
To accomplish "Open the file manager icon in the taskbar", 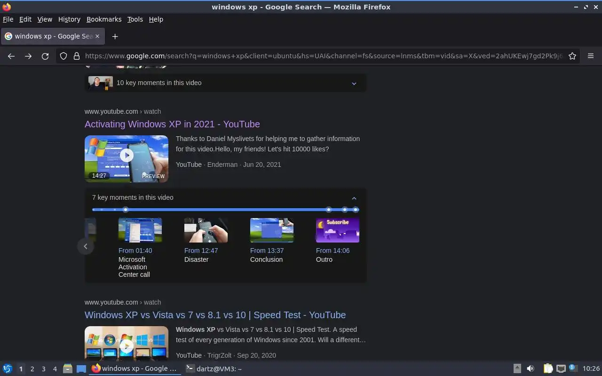I will pos(67,369).
